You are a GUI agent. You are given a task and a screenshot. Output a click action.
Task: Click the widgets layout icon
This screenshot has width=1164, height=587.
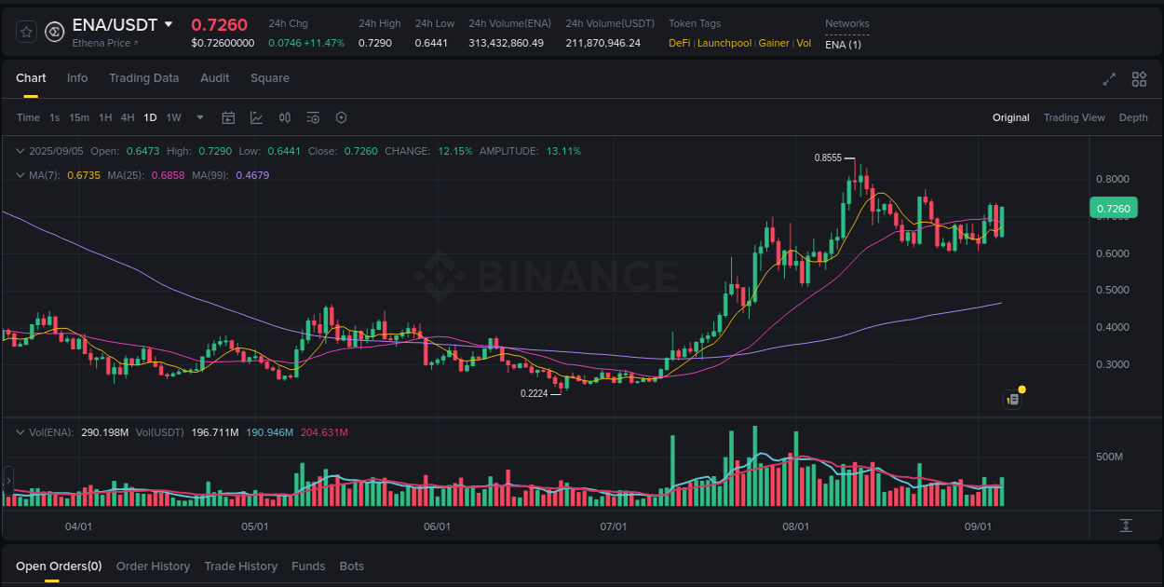pyautogui.click(x=1139, y=80)
